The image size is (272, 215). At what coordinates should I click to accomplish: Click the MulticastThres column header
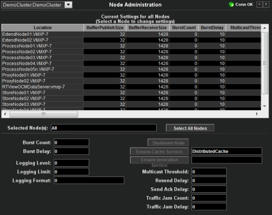243,28
